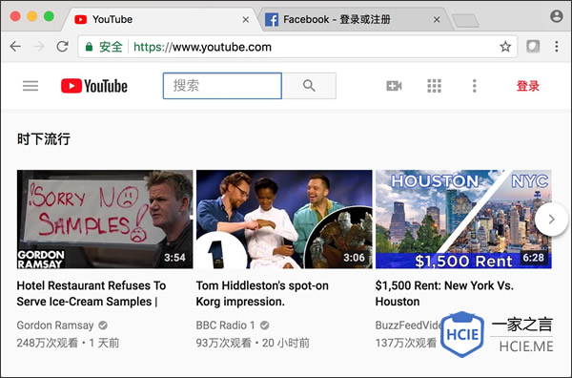Open the upload video camera icon
The image size is (572, 378).
(394, 86)
